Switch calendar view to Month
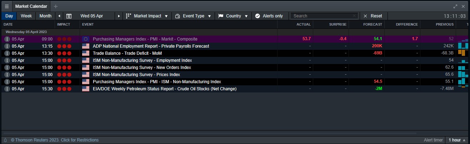Viewport: 470px width, 144px height. (45, 16)
